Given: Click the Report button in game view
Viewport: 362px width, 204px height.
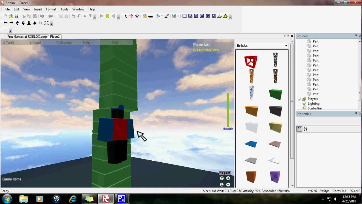Looking at the screenshot, I should pos(225,173).
